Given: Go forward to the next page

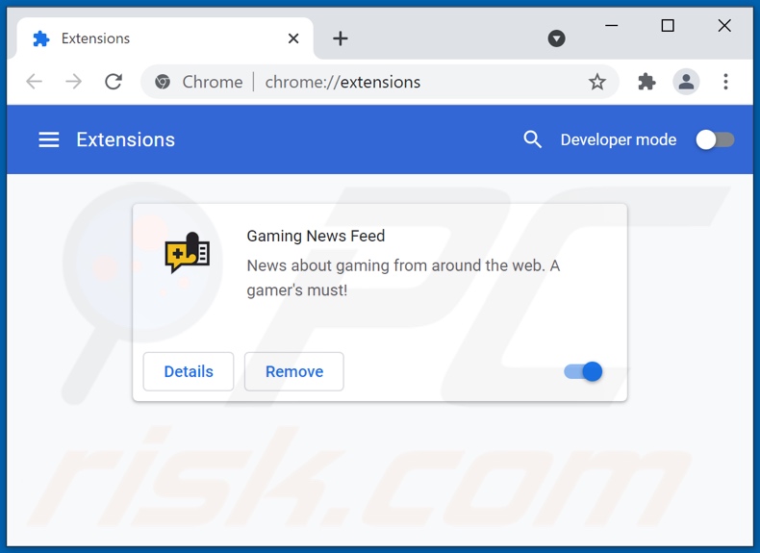Looking at the screenshot, I should (74, 82).
